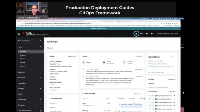This screenshot has height=112, width=200.
Task: Expand the Operators navigation section
Action: click(x=30, y=72)
